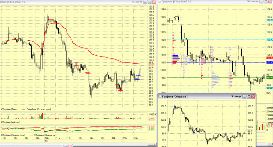
Task: Select the Сбербанк [Price] legend label
Action: point(9,109)
